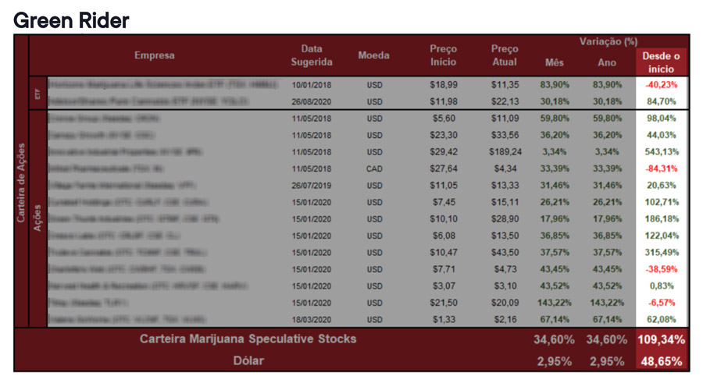Click the CAD currency cell
The height and width of the screenshot is (383, 703).
pos(374,168)
